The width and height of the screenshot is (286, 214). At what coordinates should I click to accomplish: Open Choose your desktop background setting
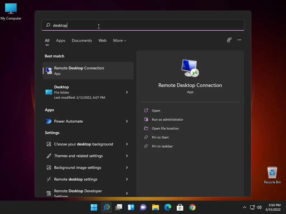88,144
